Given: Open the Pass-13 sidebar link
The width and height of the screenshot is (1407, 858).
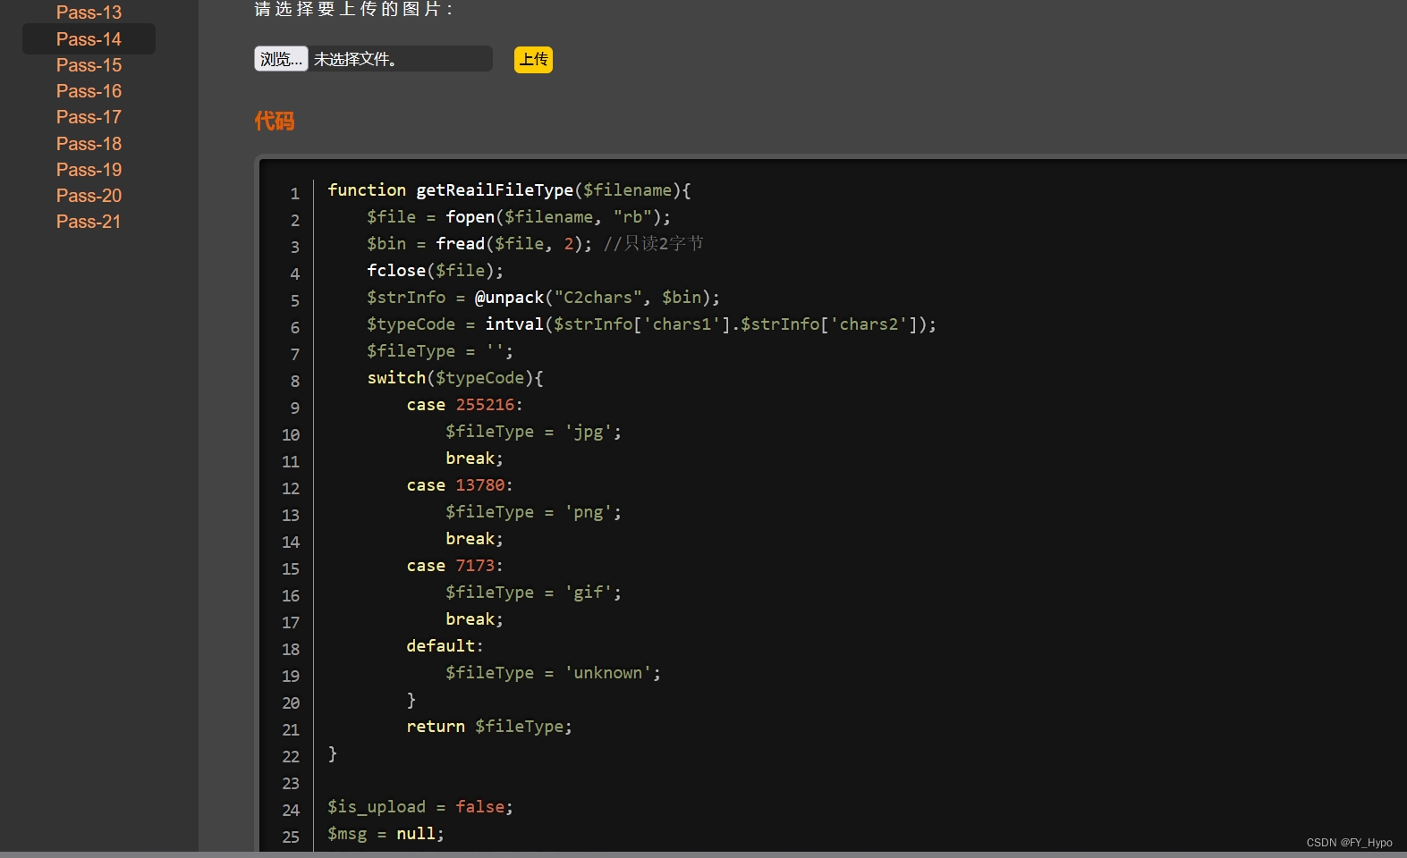Looking at the screenshot, I should point(89,13).
